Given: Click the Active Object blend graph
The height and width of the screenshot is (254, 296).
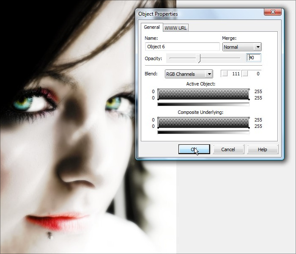Looking at the screenshot, I should click(x=203, y=94).
